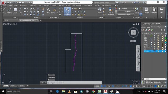Expand the Annotation panel dropdown
Viewport: 168px width, 94px height.
pyautogui.click(x=54, y=17)
